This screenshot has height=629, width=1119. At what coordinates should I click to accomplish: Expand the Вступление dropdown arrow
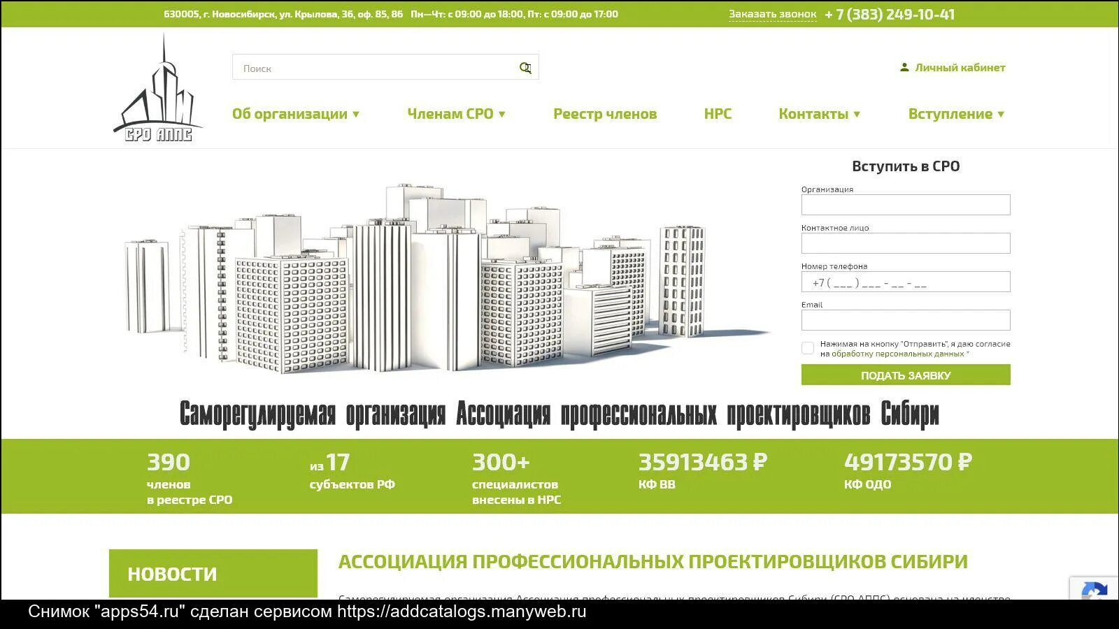1001,114
